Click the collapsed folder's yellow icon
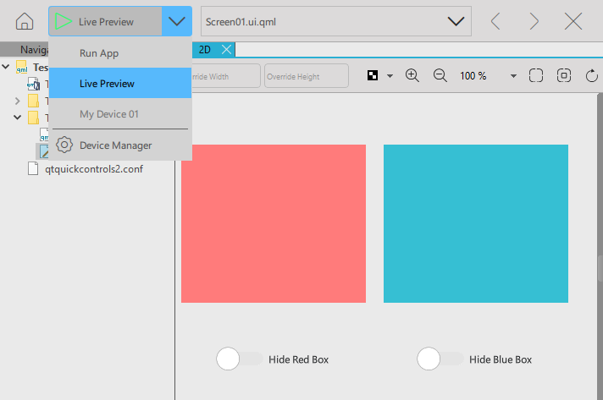 click(34, 101)
